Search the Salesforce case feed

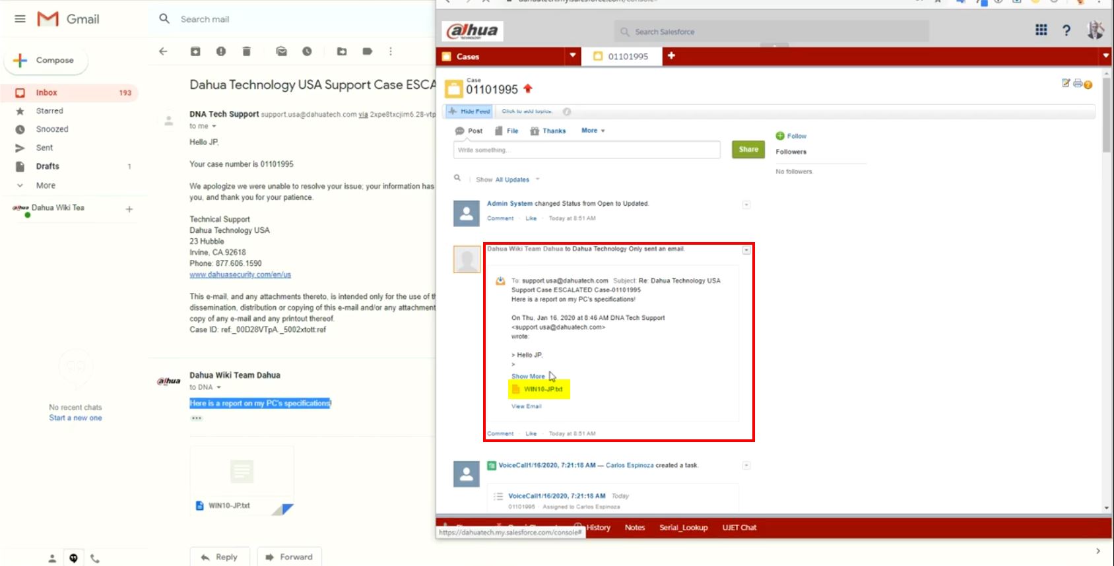tap(457, 177)
